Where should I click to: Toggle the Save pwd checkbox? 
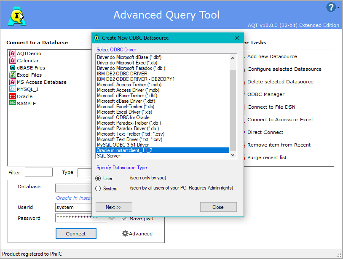pyautogui.click(x=124, y=218)
